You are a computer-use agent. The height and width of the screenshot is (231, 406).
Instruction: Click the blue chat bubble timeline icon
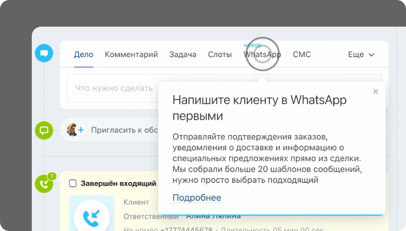44,53
